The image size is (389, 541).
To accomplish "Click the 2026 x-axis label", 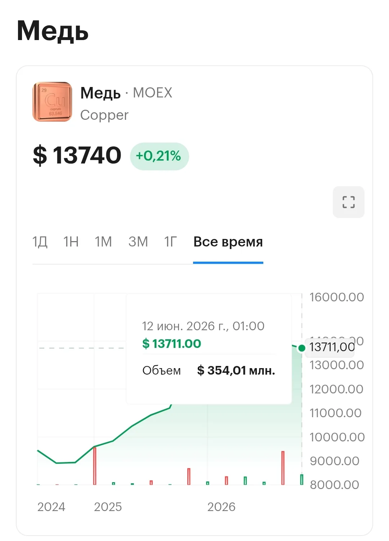I will [221, 507].
